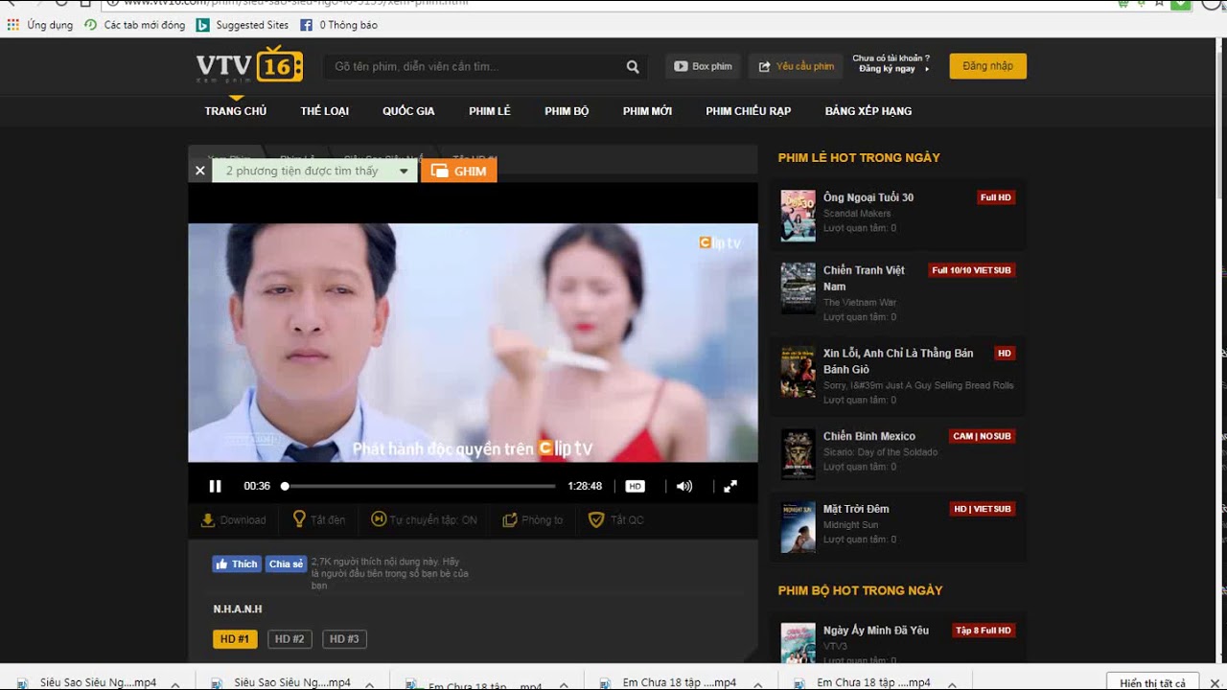Click the orange GHIM pin button
This screenshot has width=1227, height=690.
click(458, 171)
